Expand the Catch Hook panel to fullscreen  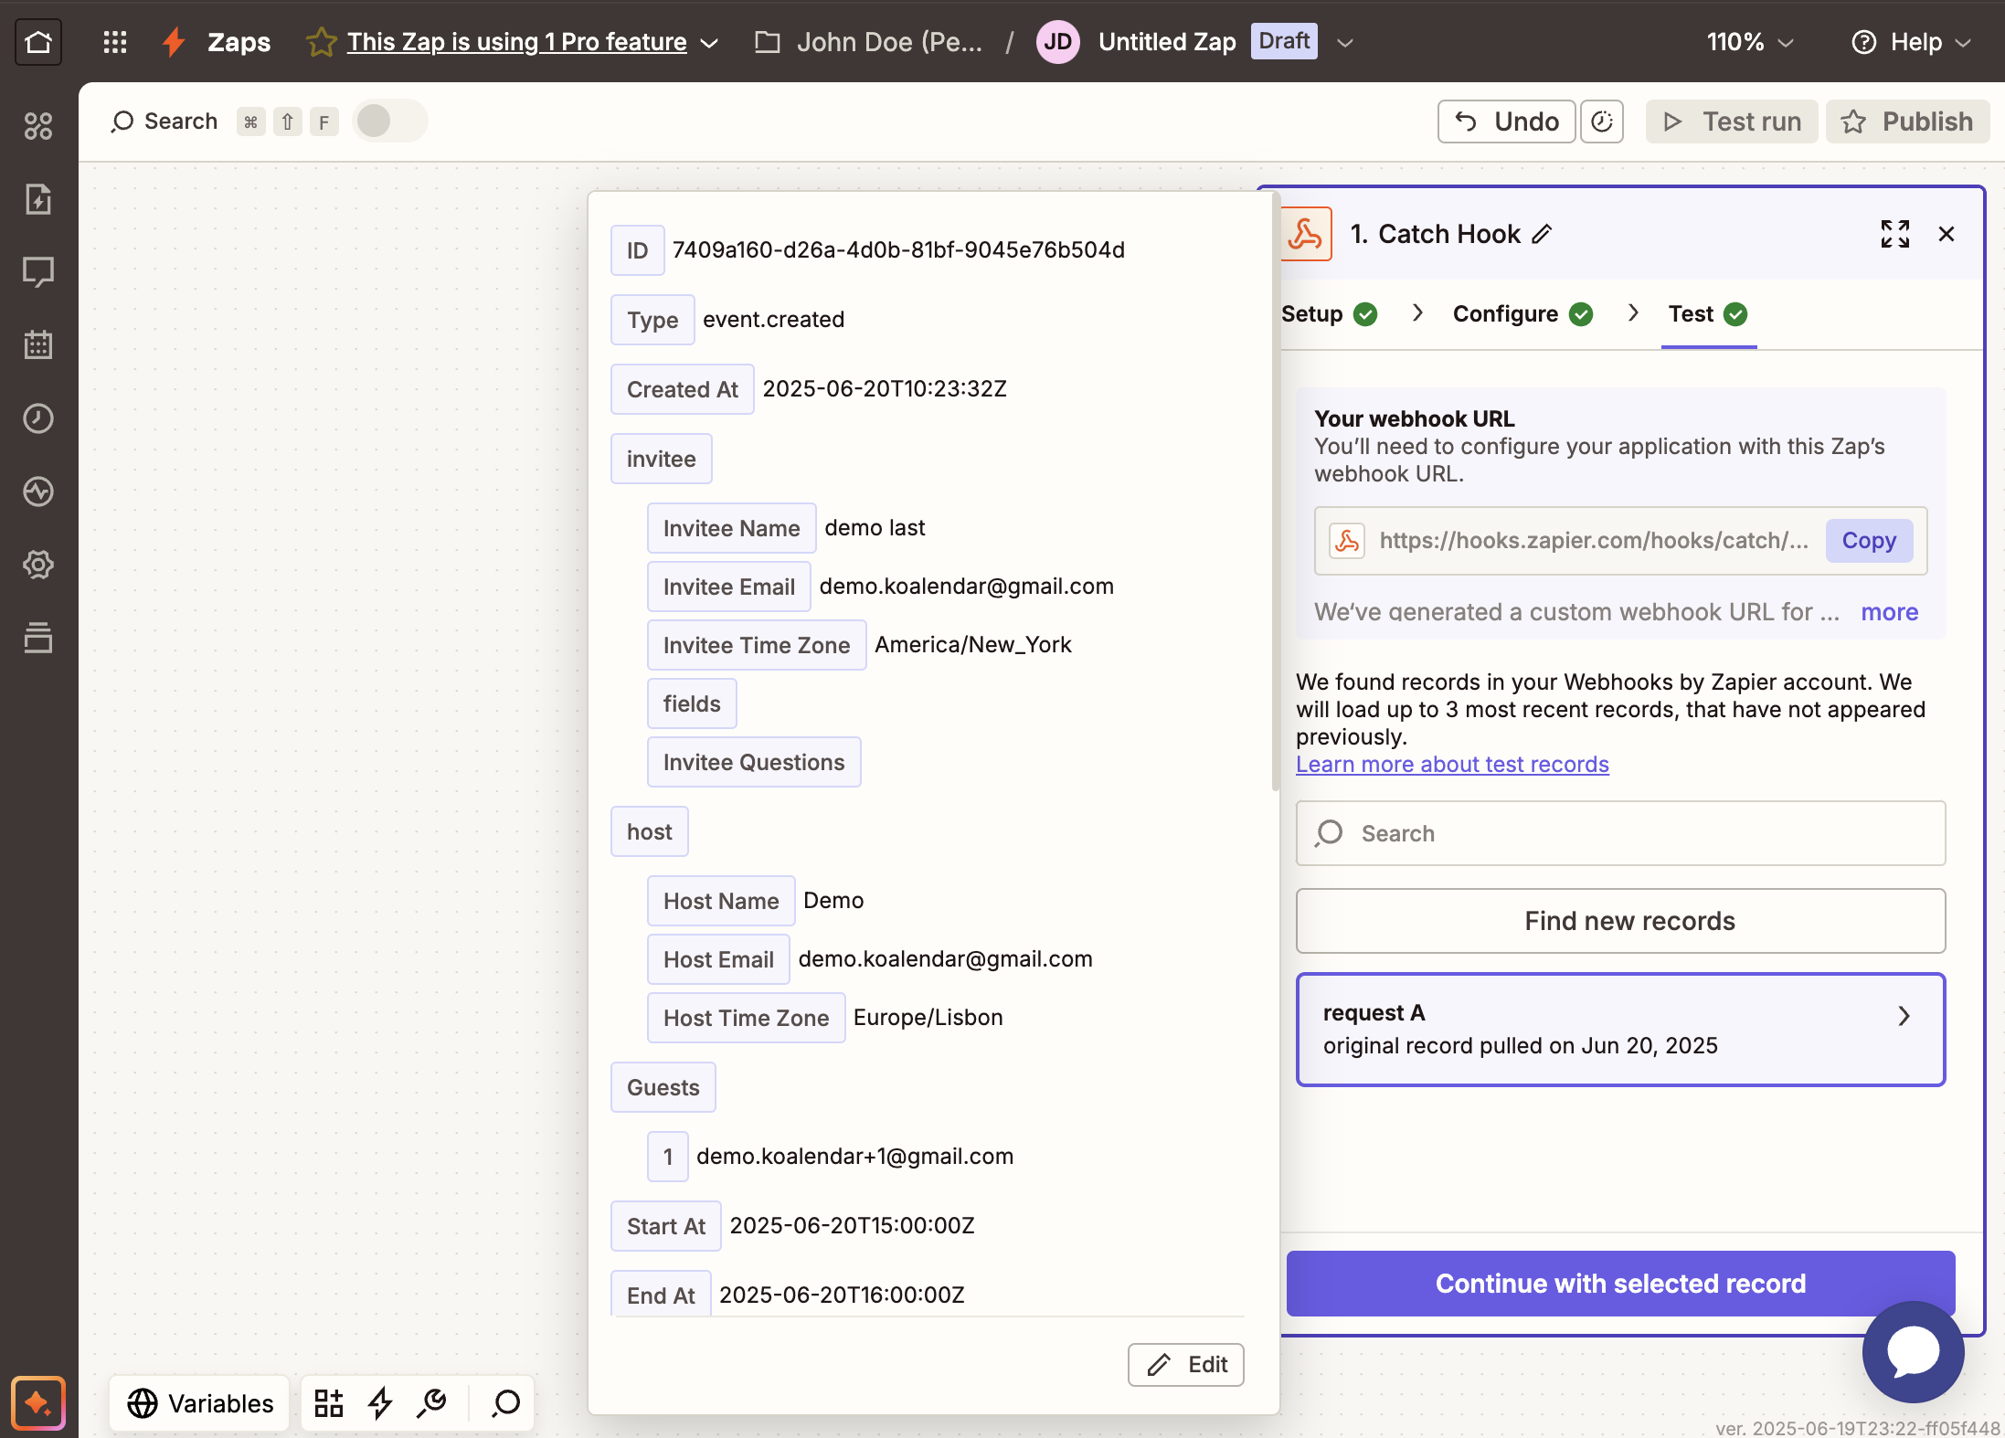pyautogui.click(x=1895, y=234)
